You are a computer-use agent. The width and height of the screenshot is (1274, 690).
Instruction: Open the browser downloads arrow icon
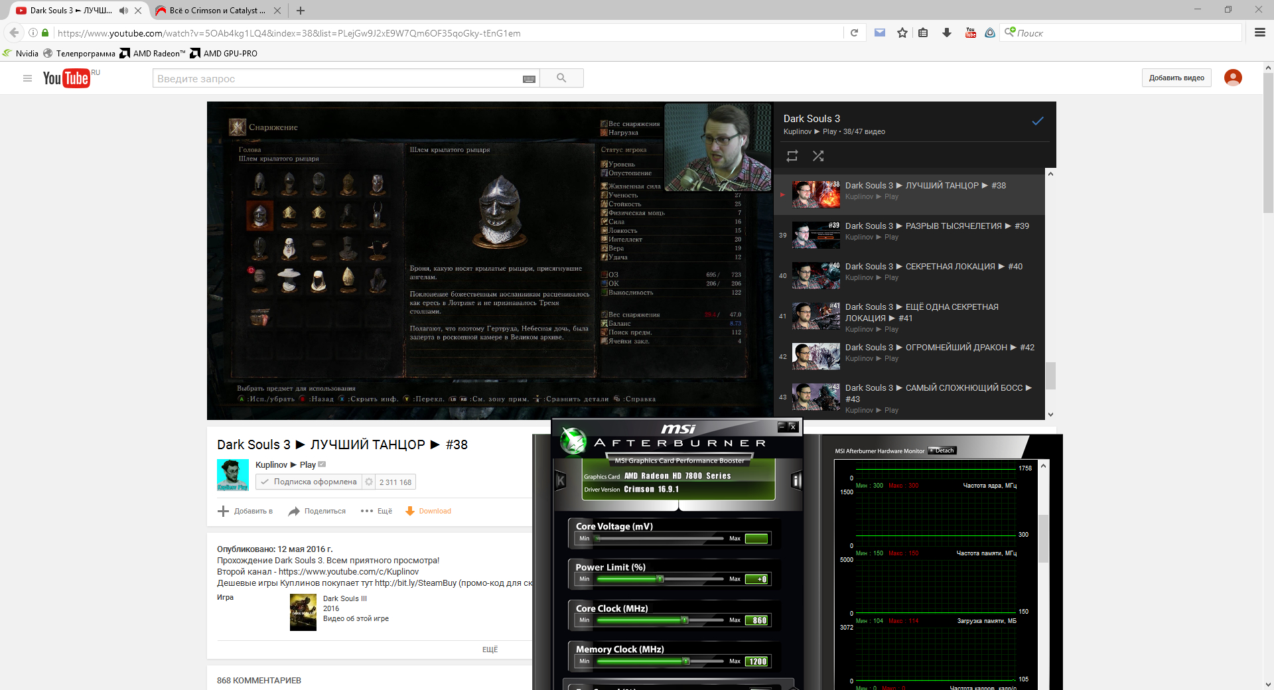[x=947, y=33]
